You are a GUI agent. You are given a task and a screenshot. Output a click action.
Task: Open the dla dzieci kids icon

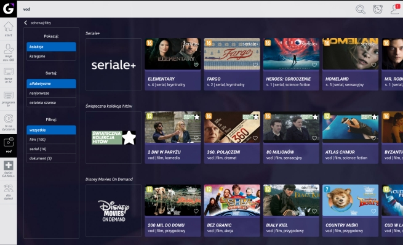pyautogui.click(x=9, y=192)
